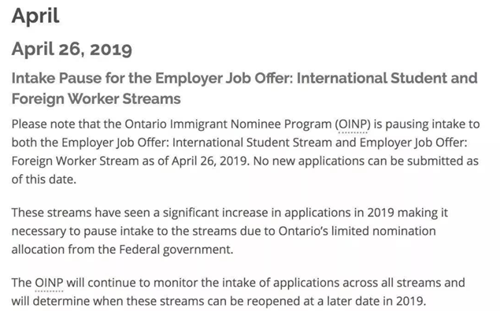The image size is (500, 319).
Task: Click the phrase "significant increase in applications"
Action: point(257,213)
